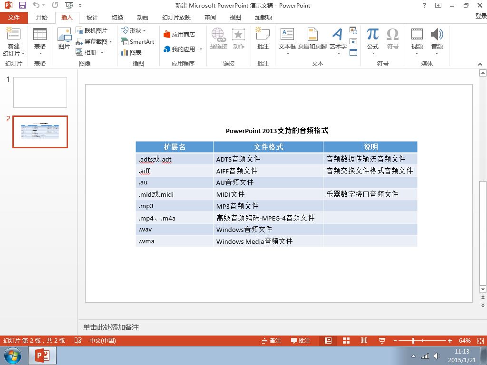487x365 pixels.
Task: Insert a chart with 图表
Action: 131,52
